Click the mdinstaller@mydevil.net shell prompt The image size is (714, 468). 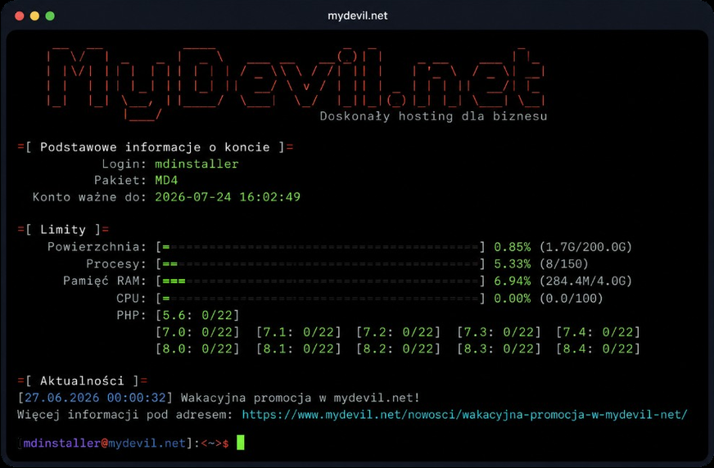[x=124, y=443]
